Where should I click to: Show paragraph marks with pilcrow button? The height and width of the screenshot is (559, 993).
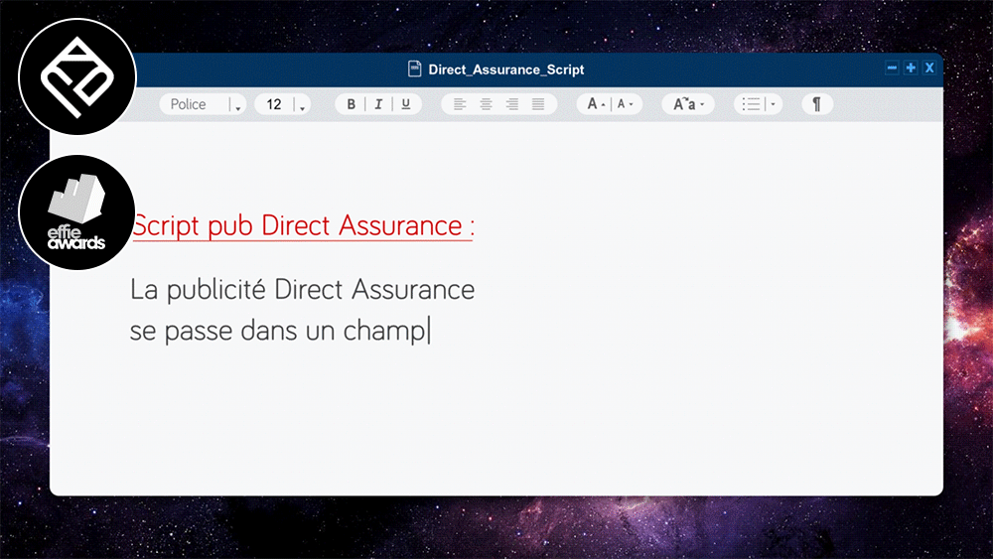(x=817, y=104)
